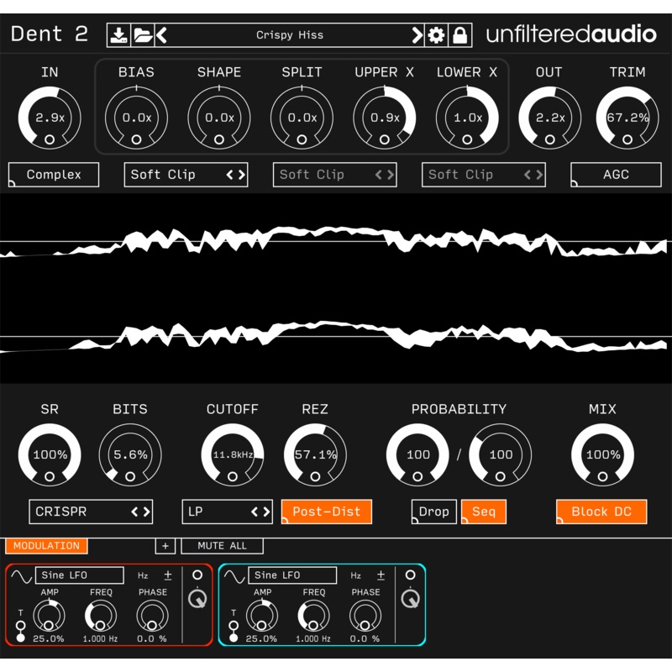Click the IN gain knob showing 2.9x

(50, 118)
